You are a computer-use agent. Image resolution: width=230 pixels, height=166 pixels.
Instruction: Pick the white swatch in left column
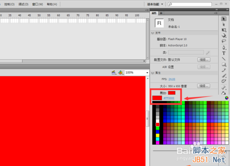158,121
